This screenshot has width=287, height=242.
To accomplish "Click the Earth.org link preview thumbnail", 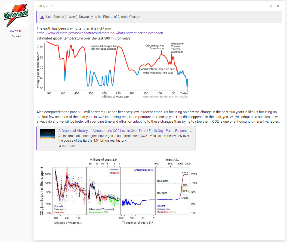I will coord(47,134).
